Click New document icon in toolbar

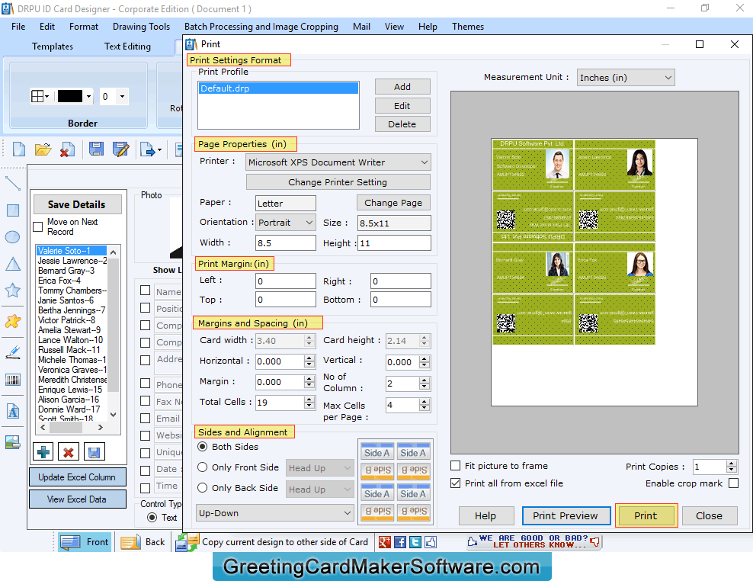(x=19, y=149)
